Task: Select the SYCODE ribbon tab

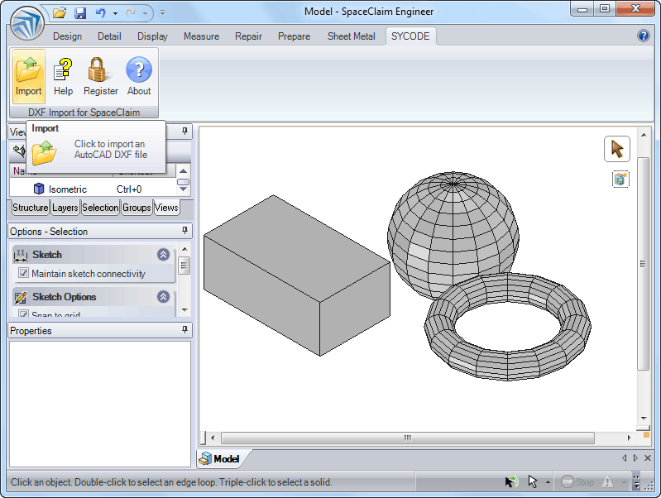Action: 410,36
